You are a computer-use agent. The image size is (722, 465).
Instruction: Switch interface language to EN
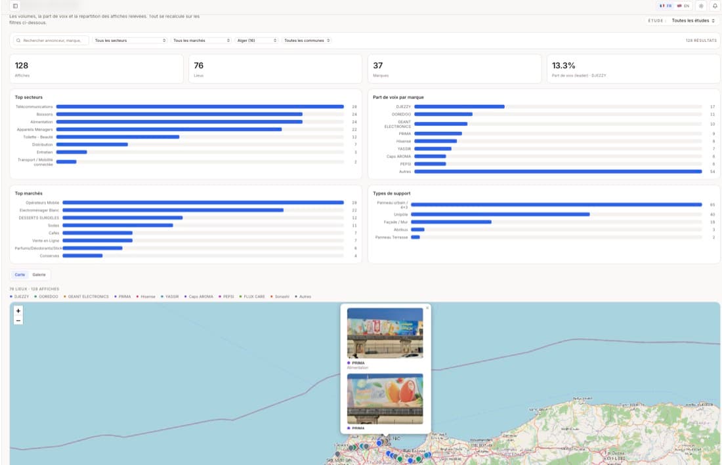click(x=683, y=6)
